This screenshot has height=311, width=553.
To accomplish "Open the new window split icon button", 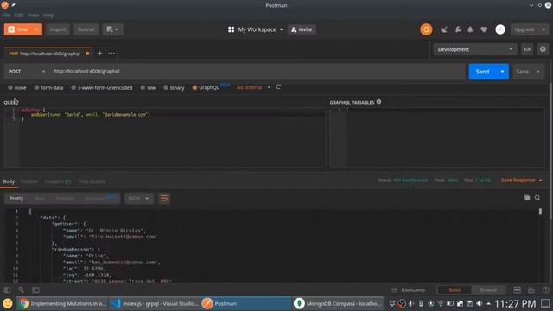I will click(x=113, y=29).
